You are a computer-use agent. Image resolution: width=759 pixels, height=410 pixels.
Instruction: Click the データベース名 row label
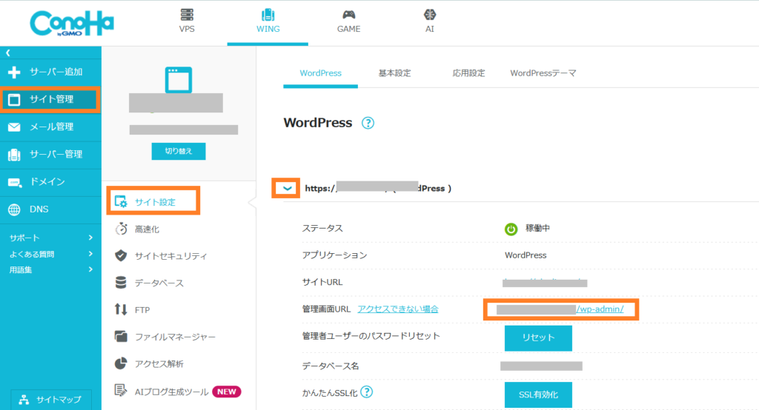pos(331,366)
